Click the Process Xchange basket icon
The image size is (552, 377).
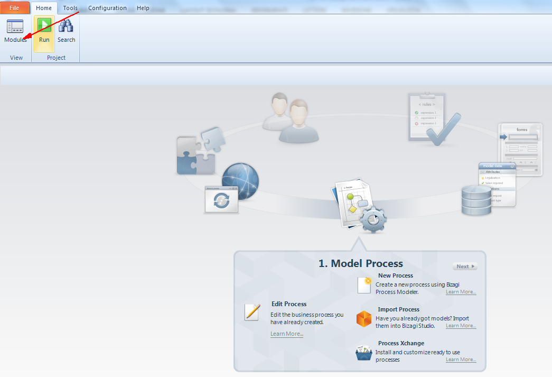pyautogui.click(x=363, y=353)
